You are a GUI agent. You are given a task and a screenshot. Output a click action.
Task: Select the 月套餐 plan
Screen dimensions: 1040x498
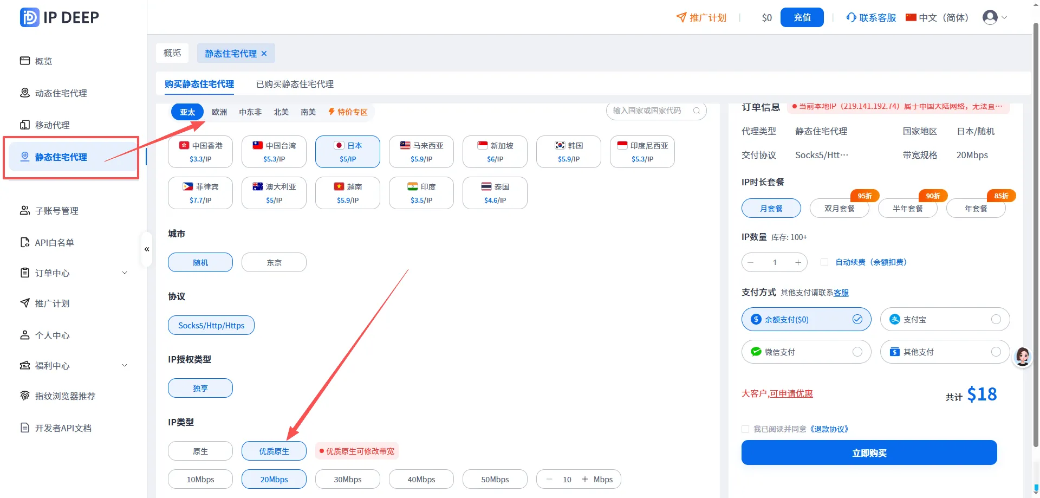(x=771, y=209)
